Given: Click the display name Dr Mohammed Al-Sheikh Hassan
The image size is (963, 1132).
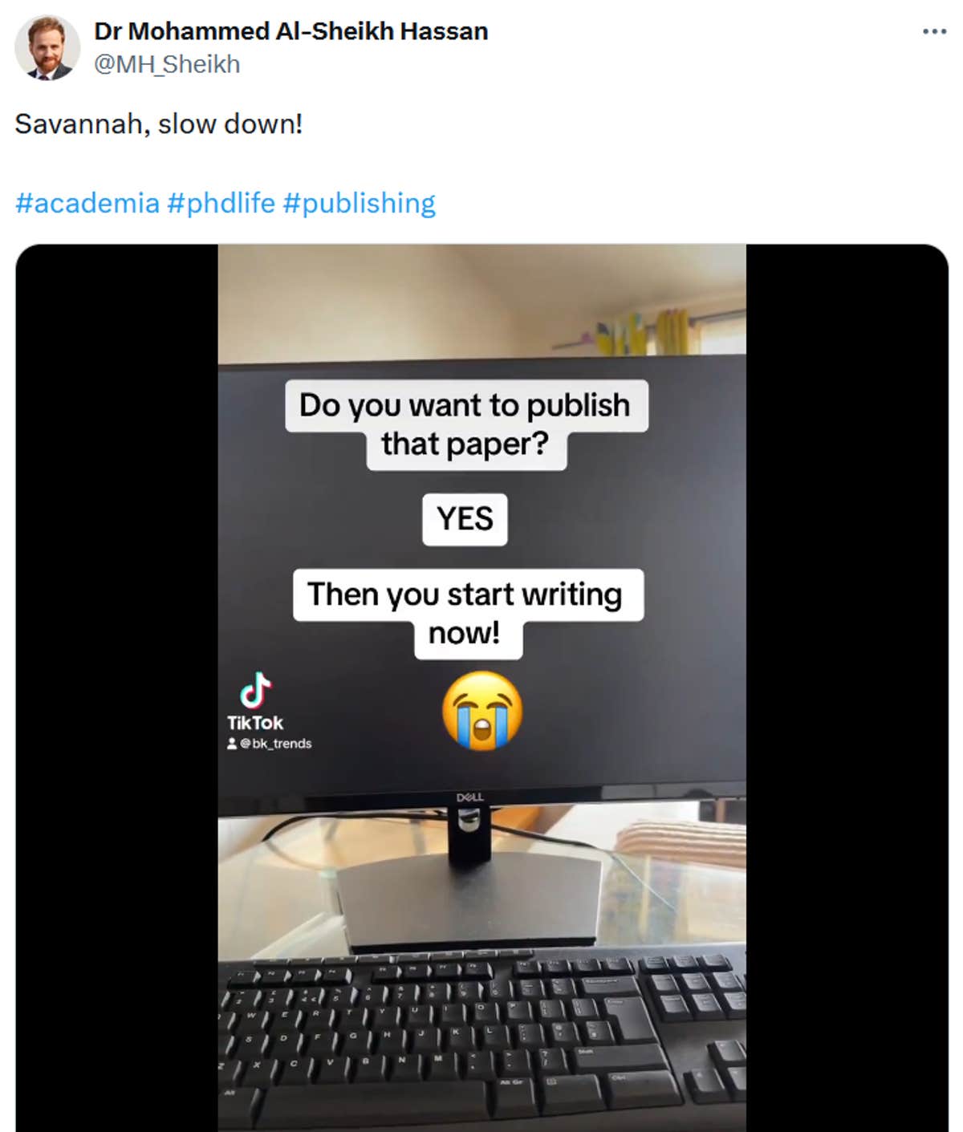Looking at the screenshot, I should tap(291, 31).
